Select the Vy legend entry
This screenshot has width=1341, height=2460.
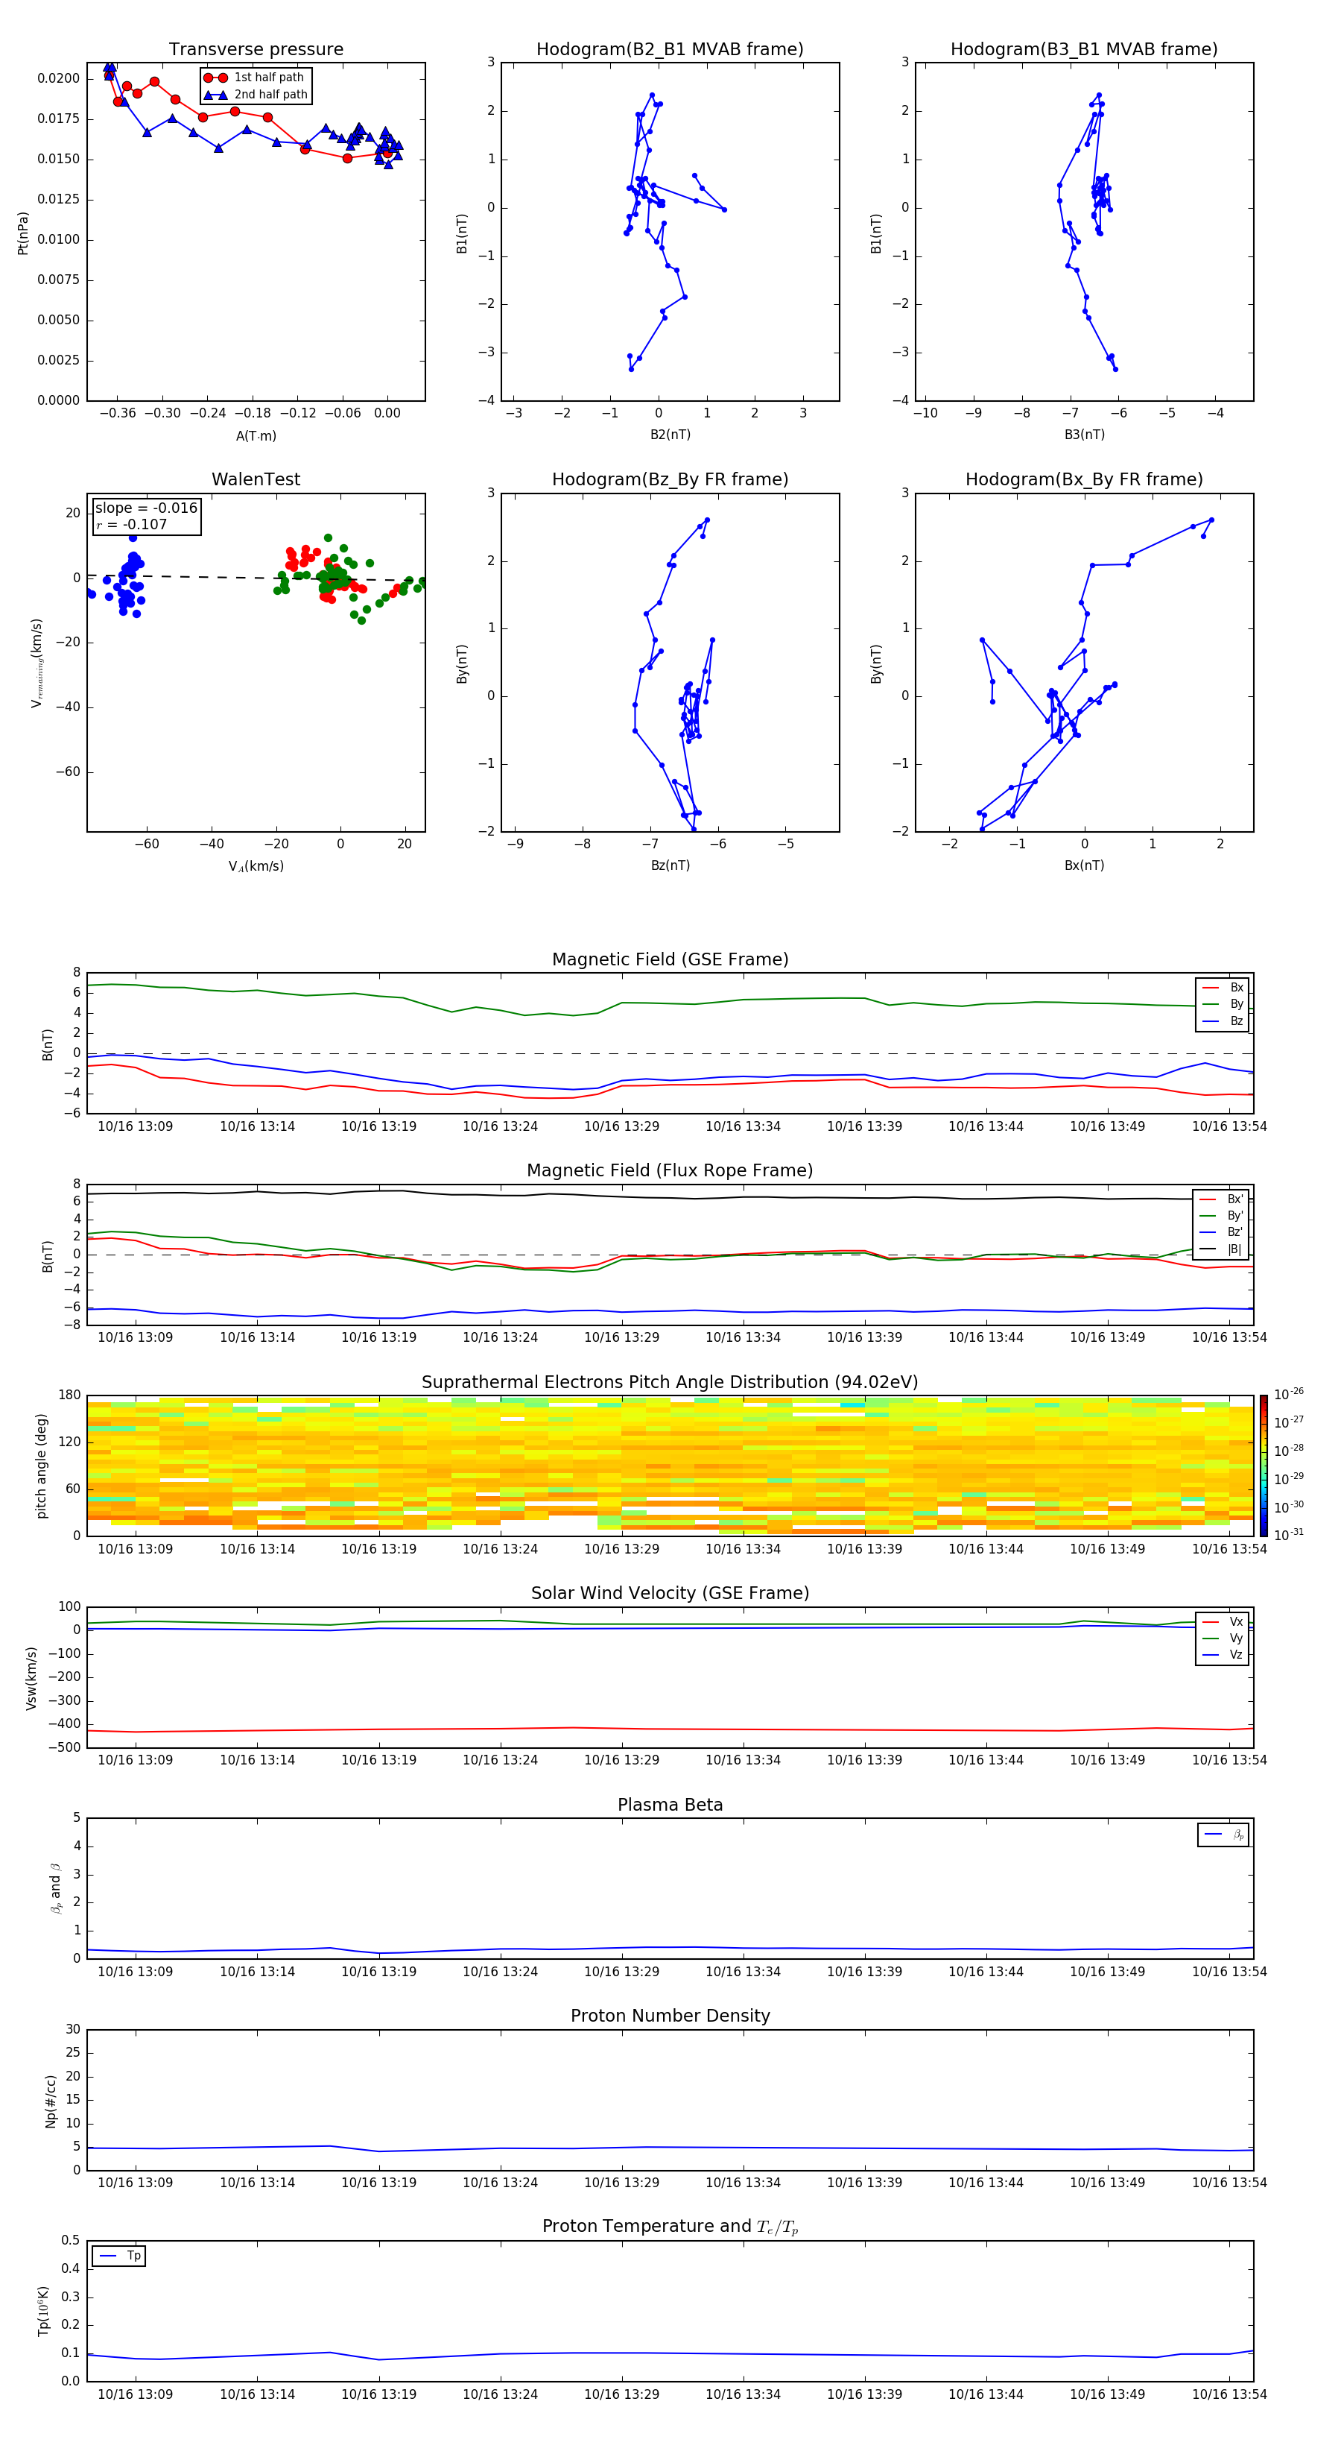coord(1223,1638)
